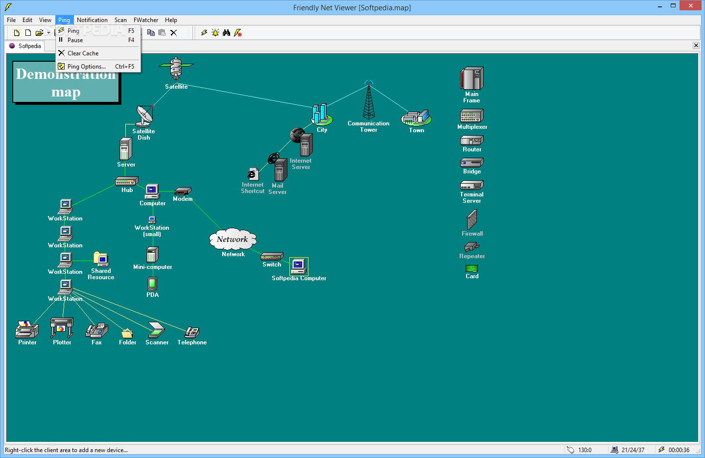The width and height of the screenshot is (705, 458).
Task: Close the map tab with the X
Action: click(696, 46)
